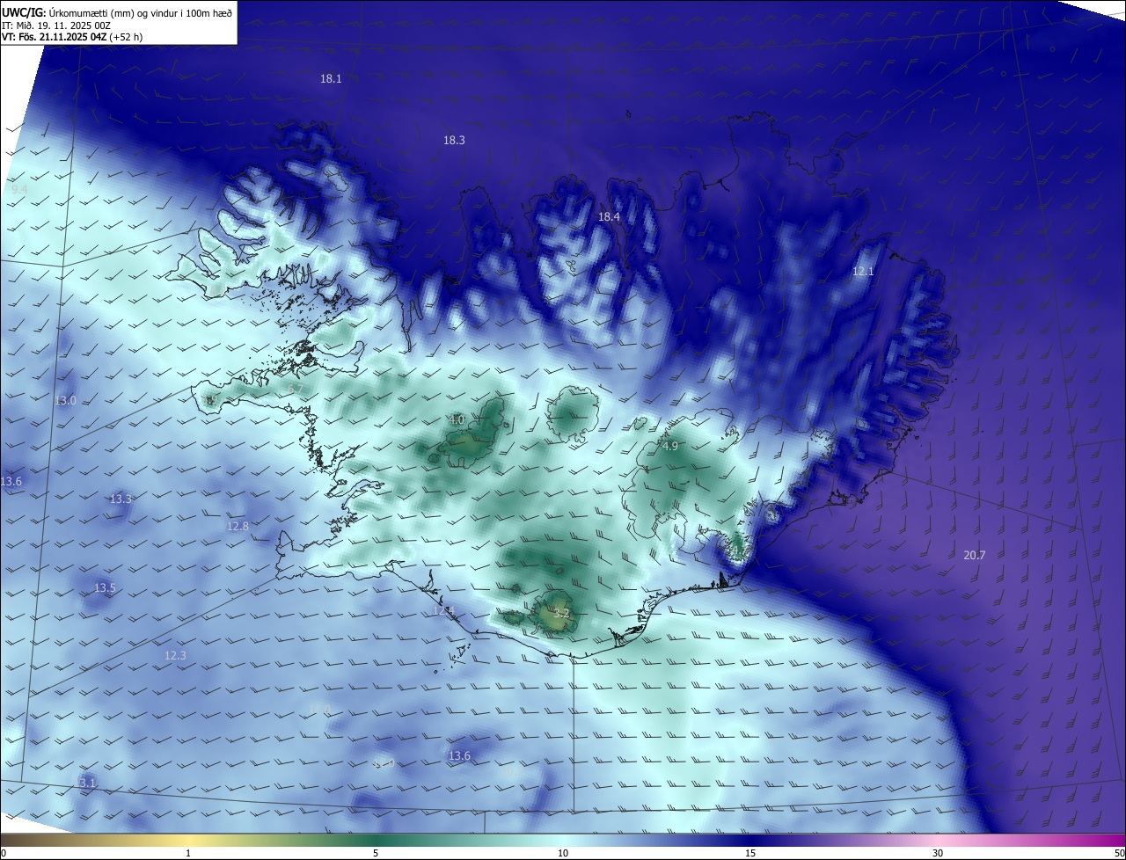Image resolution: width=1126 pixels, height=860 pixels.
Task: Click the 12.4 value on the southwest coast
Action: [443, 611]
